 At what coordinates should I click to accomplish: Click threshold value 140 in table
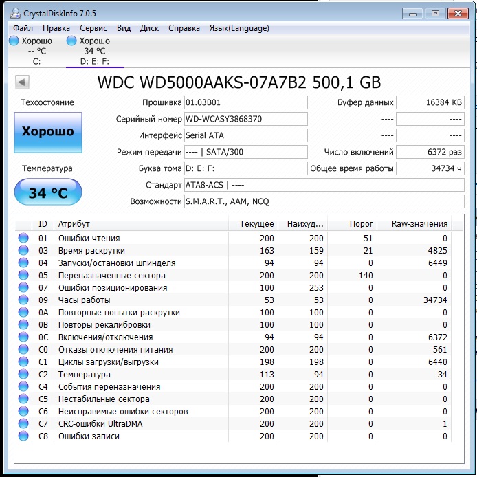[x=366, y=276]
